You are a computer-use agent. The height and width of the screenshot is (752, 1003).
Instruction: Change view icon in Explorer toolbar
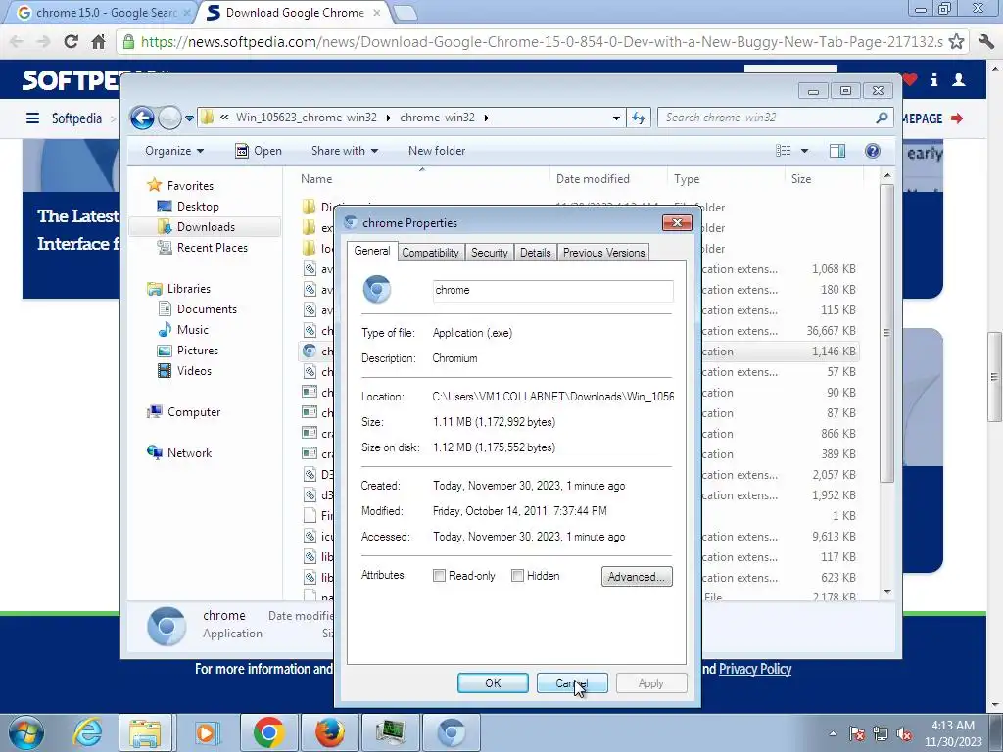784,151
